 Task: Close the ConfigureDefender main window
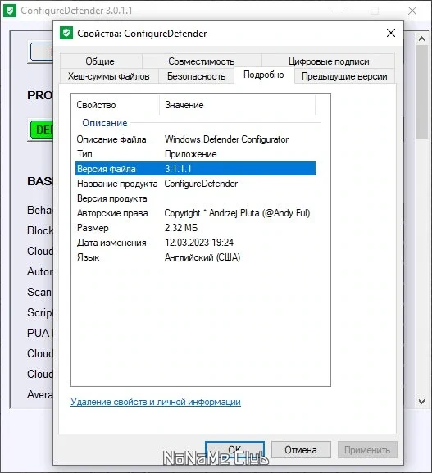click(x=412, y=11)
